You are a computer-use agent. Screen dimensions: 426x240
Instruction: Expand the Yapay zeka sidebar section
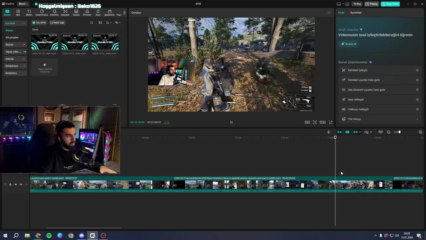pos(15,52)
